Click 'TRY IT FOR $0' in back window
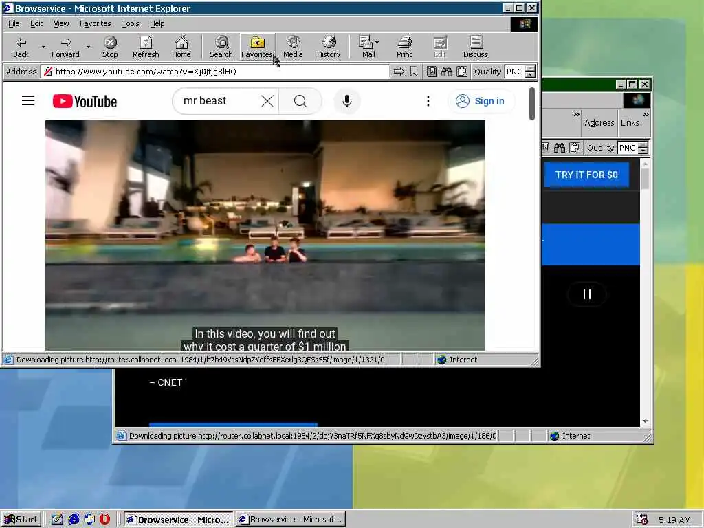Image resolution: width=704 pixels, height=528 pixels. 586,175
